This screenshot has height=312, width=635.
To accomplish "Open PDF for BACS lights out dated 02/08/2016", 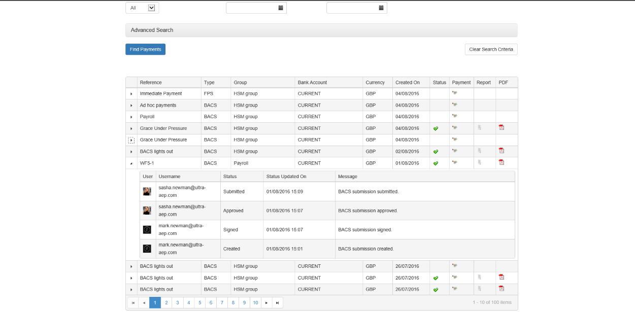I will click(502, 151).
